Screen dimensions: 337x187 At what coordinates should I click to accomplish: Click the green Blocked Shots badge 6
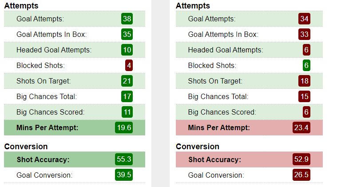click(306, 65)
